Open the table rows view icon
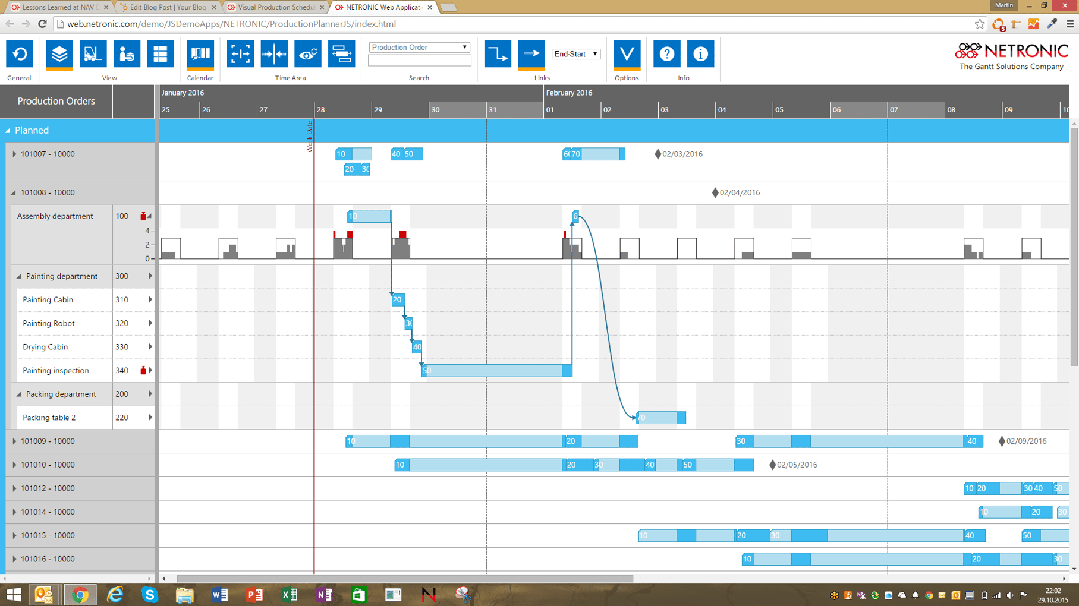The image size is (1079, 606). [161, 54]
